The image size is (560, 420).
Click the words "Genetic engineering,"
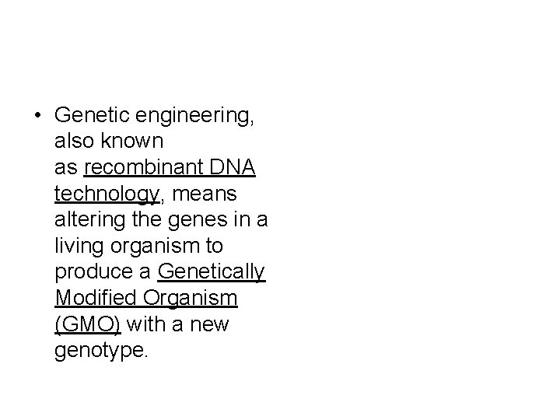154,116
